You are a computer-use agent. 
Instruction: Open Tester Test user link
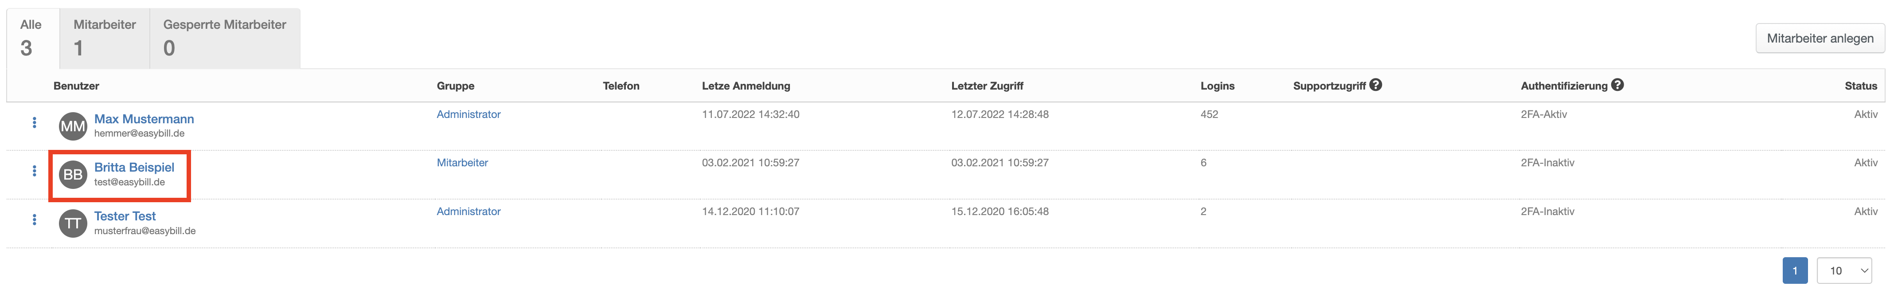[x=125, y=216]
